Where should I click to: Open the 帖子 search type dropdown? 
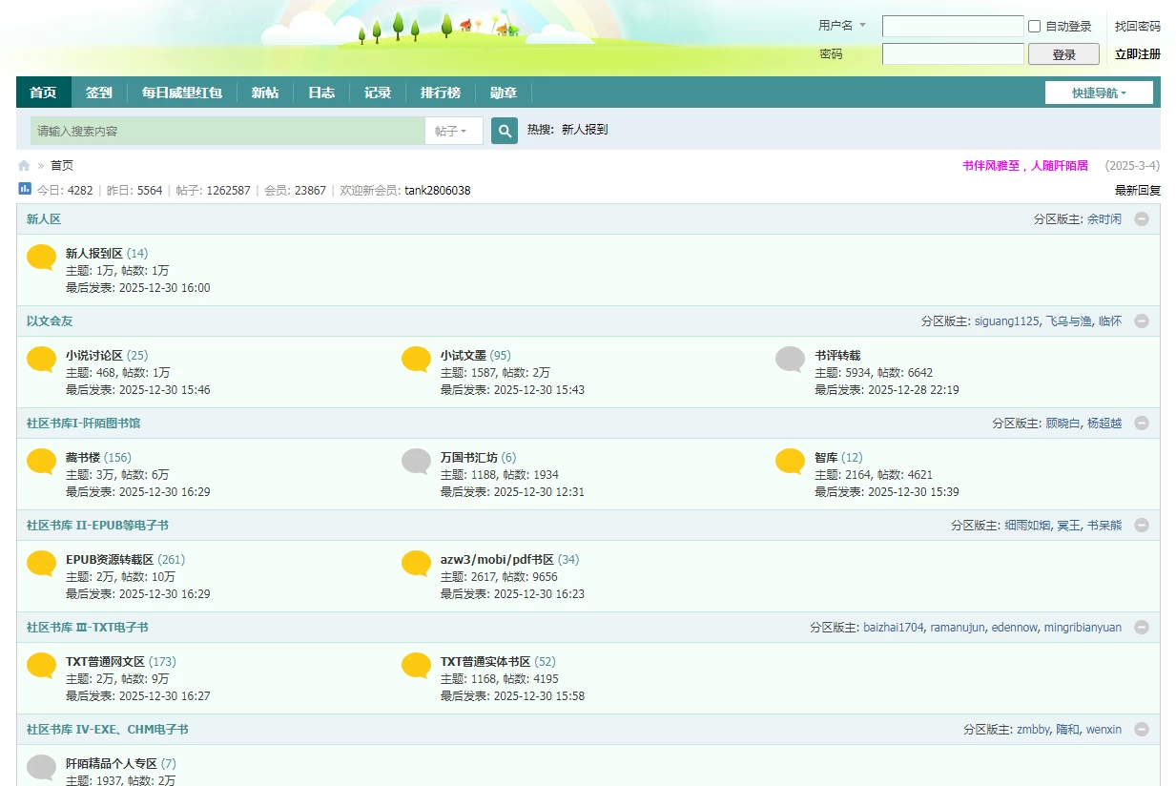453,131
